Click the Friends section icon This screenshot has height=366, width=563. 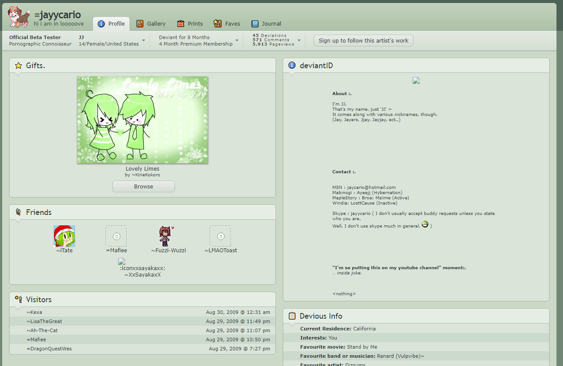pos(18,212)
